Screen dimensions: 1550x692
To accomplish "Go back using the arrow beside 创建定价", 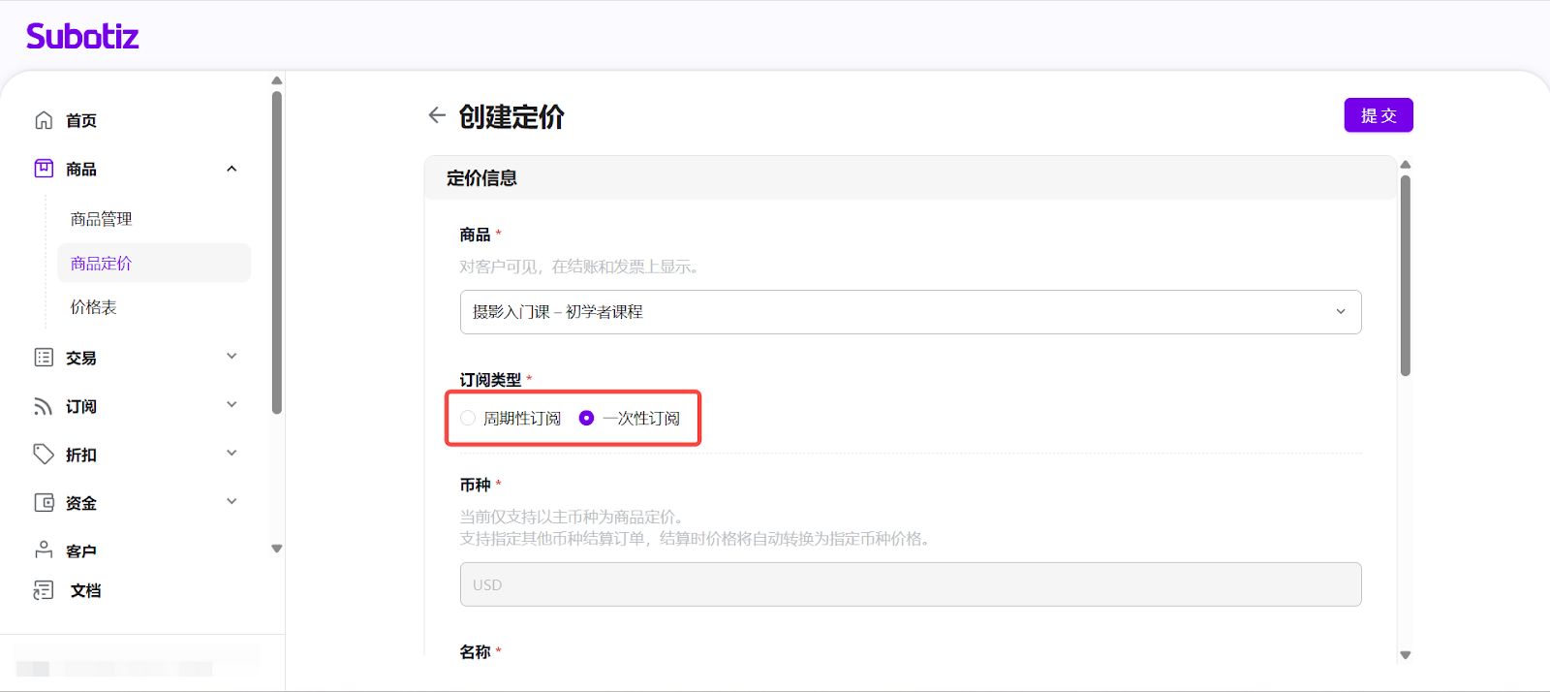I will 437,115.
